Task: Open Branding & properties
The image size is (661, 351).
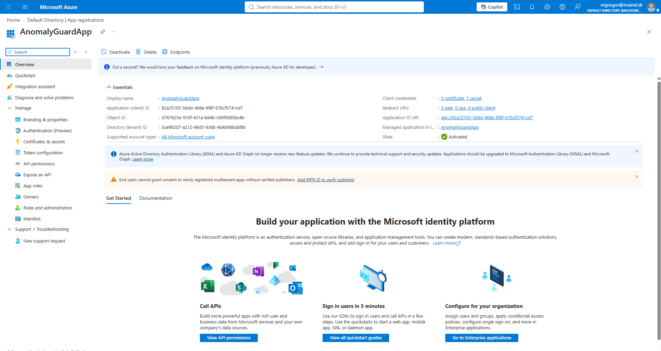Action: [45, 120]
